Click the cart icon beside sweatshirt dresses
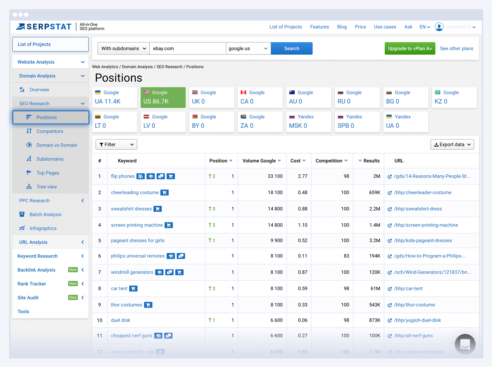 point(158,209)
